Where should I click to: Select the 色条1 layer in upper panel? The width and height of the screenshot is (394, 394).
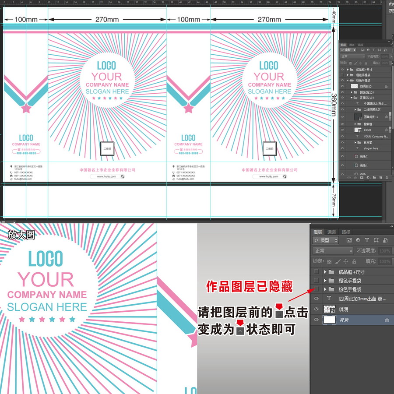click(x=364, y=165)
